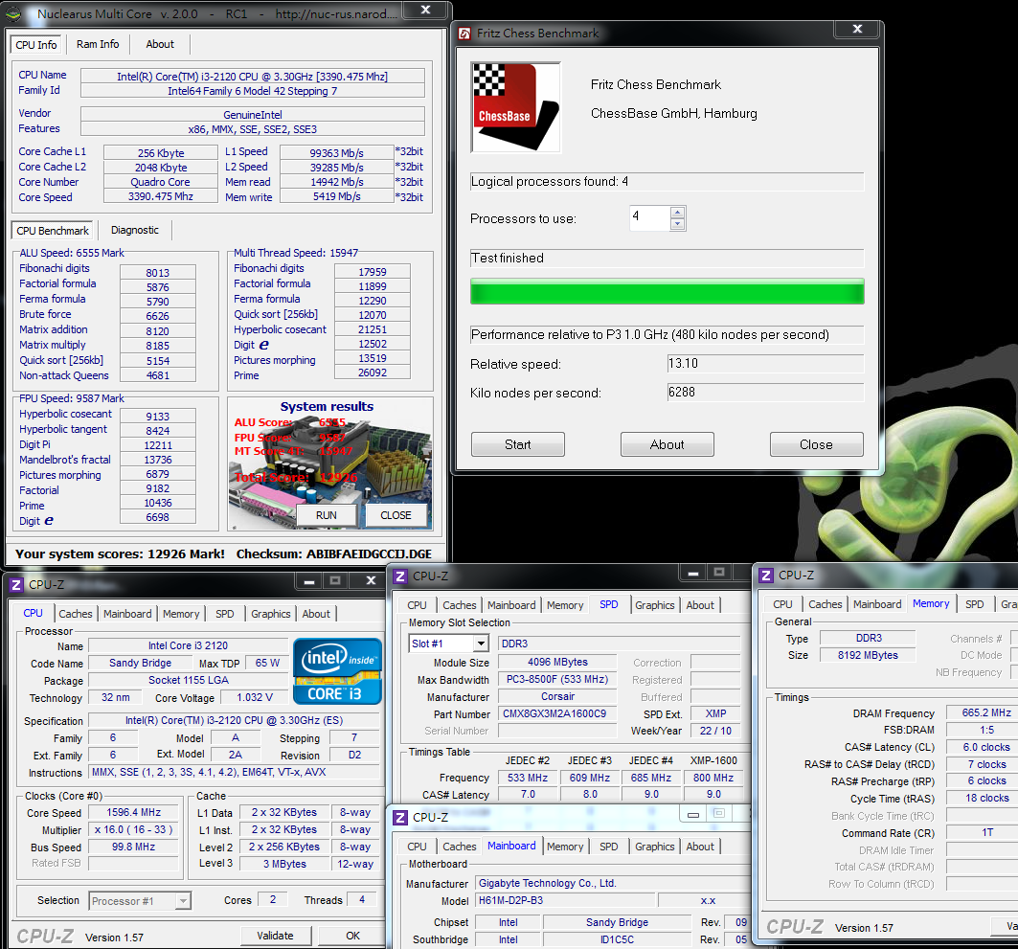Click the CPU-Z Z icon in CPU tab window
The width and height of the screenshot is (1018, 949).
pos(17,585)
